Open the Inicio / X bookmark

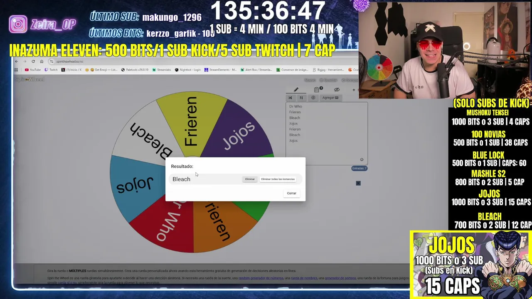click(x=71, y=70)
